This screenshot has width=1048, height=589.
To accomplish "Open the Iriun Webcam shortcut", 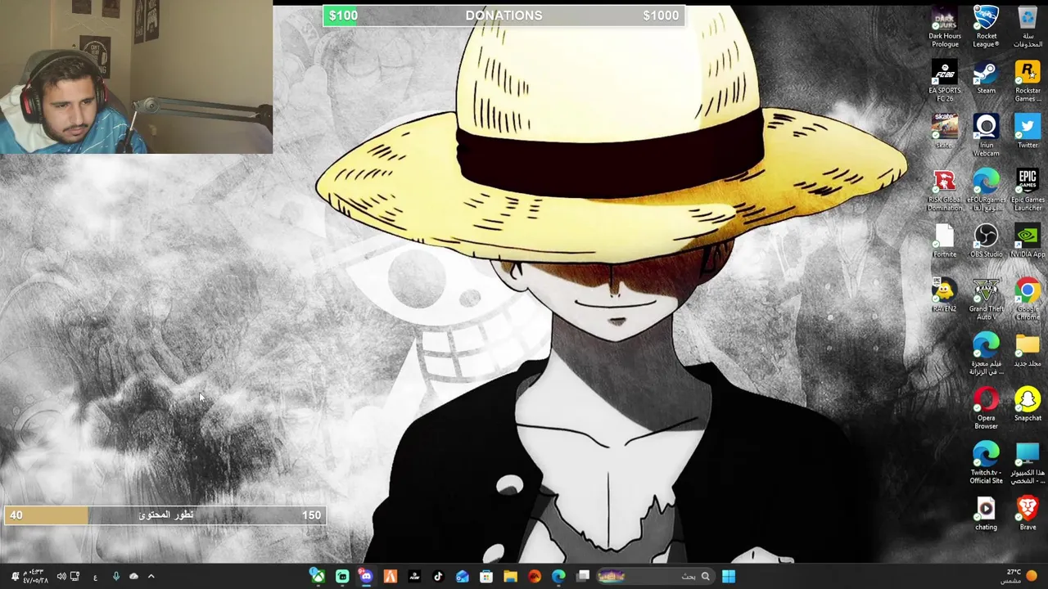I will pyautogui.click(x=986, y=136).
